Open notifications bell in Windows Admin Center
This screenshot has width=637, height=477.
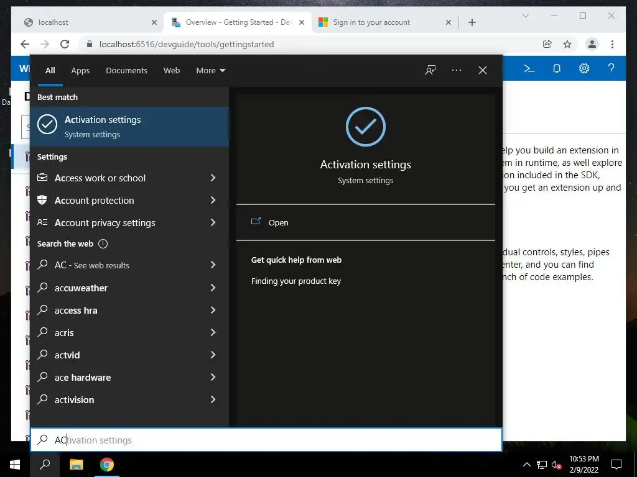[557, 68]
